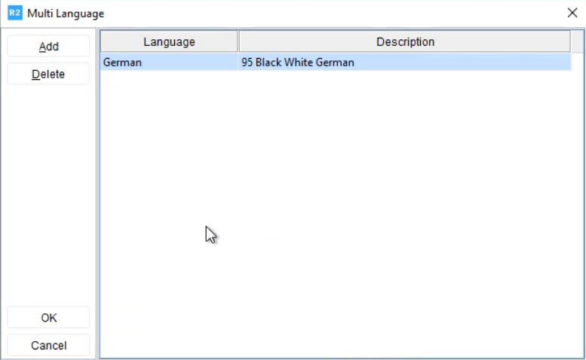Click the Add button
Viewport: 586px width, 360px height.
(x=48, y=46)
